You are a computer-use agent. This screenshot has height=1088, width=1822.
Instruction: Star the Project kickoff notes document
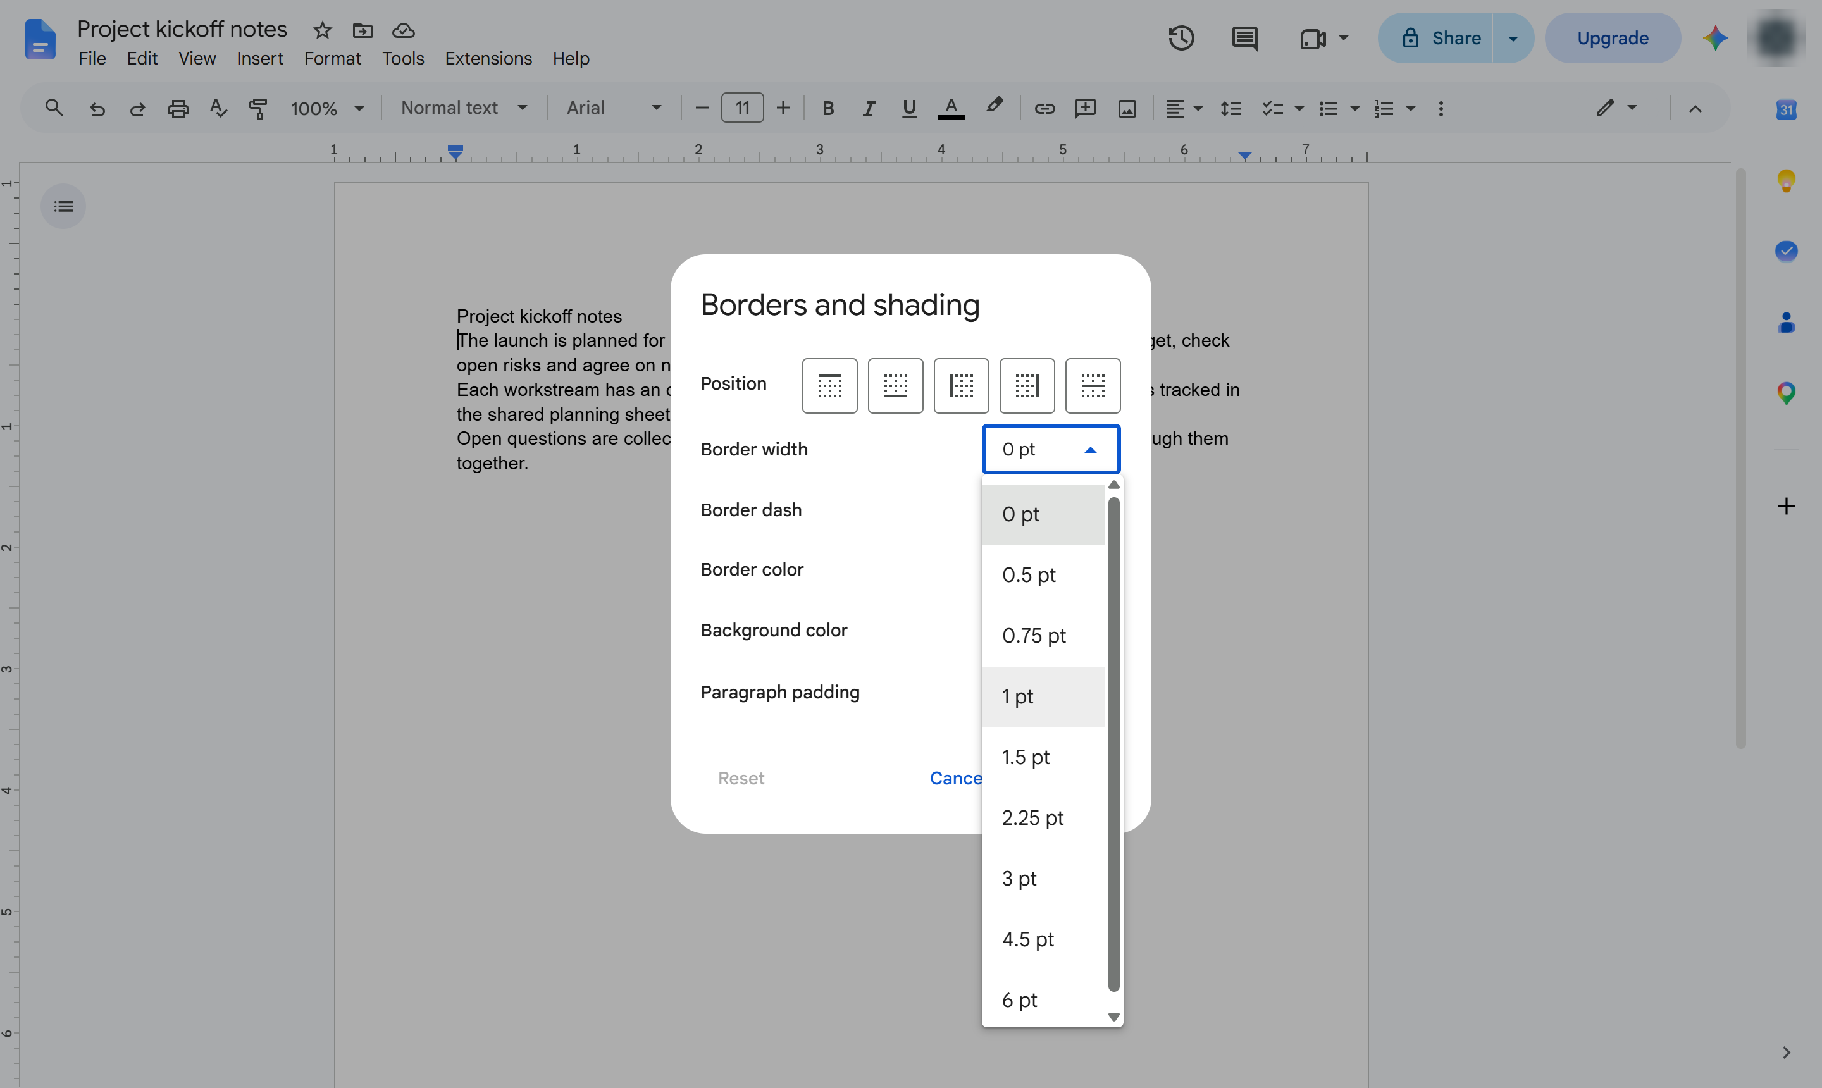pos(322,30)
